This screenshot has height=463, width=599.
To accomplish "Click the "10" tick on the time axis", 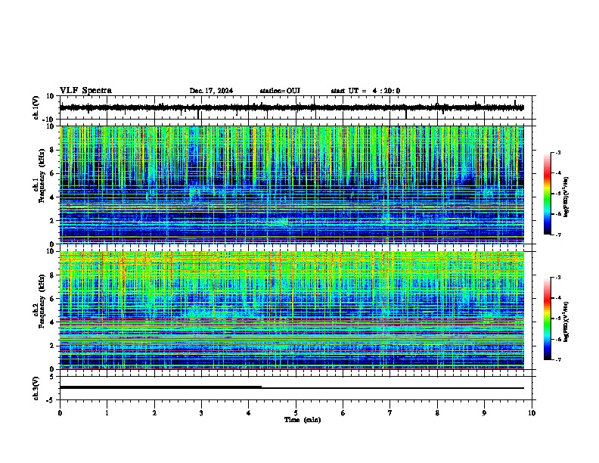I will [x=532, y=413].
